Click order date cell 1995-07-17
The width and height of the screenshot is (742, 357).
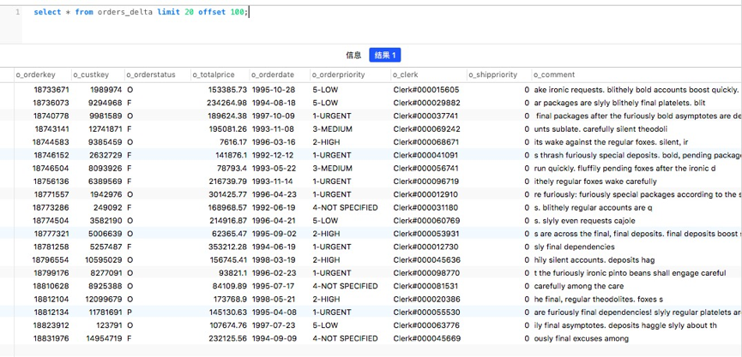273,286
